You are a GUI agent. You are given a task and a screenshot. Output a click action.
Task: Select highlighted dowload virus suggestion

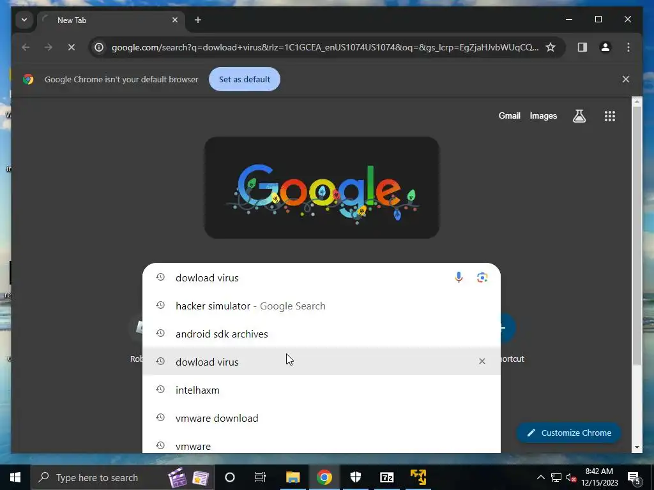tap(322, 362)
